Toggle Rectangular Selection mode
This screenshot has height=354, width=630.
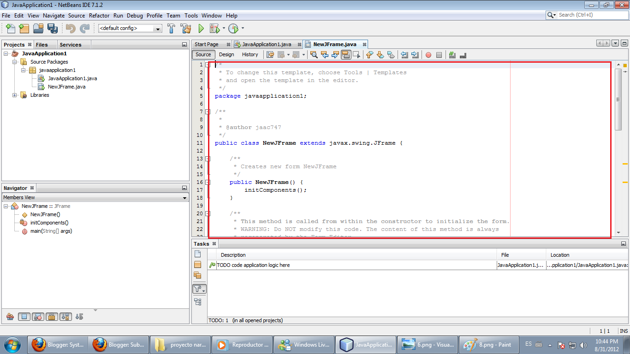tap(357, 54)
